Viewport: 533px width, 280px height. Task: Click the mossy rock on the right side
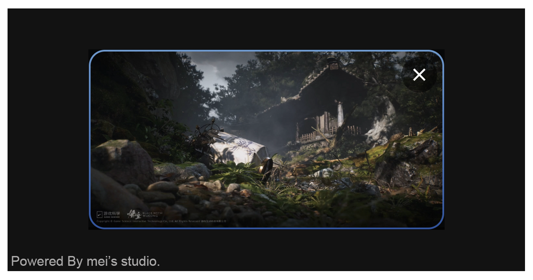click(x=413, y=156)
